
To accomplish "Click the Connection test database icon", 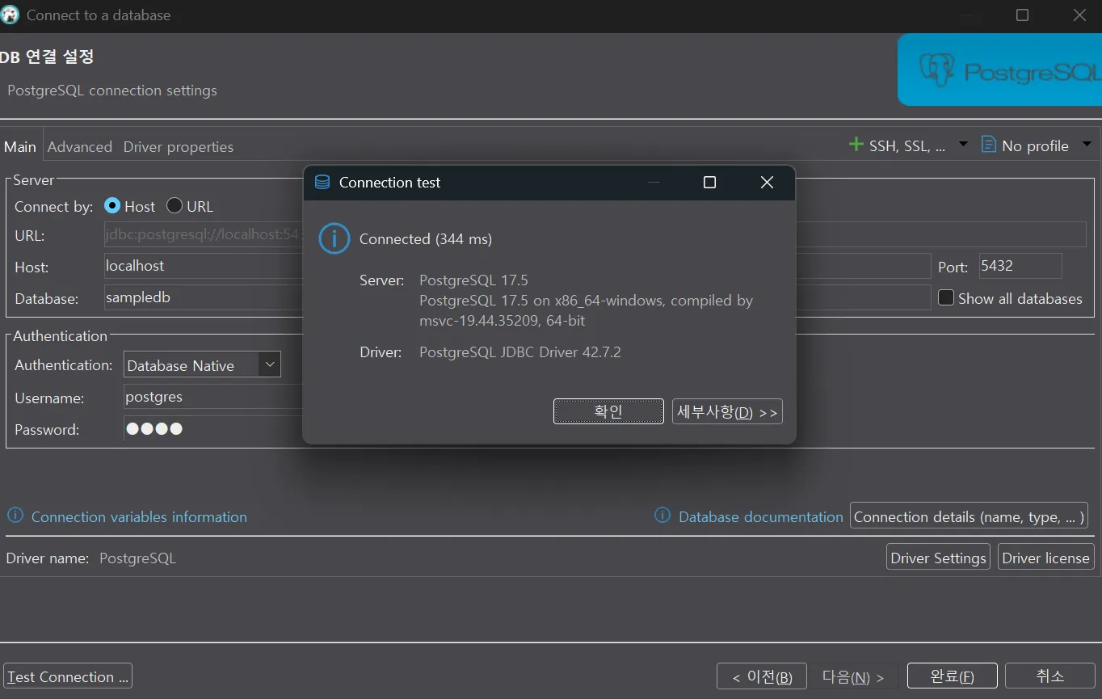I will pos(322,183).
